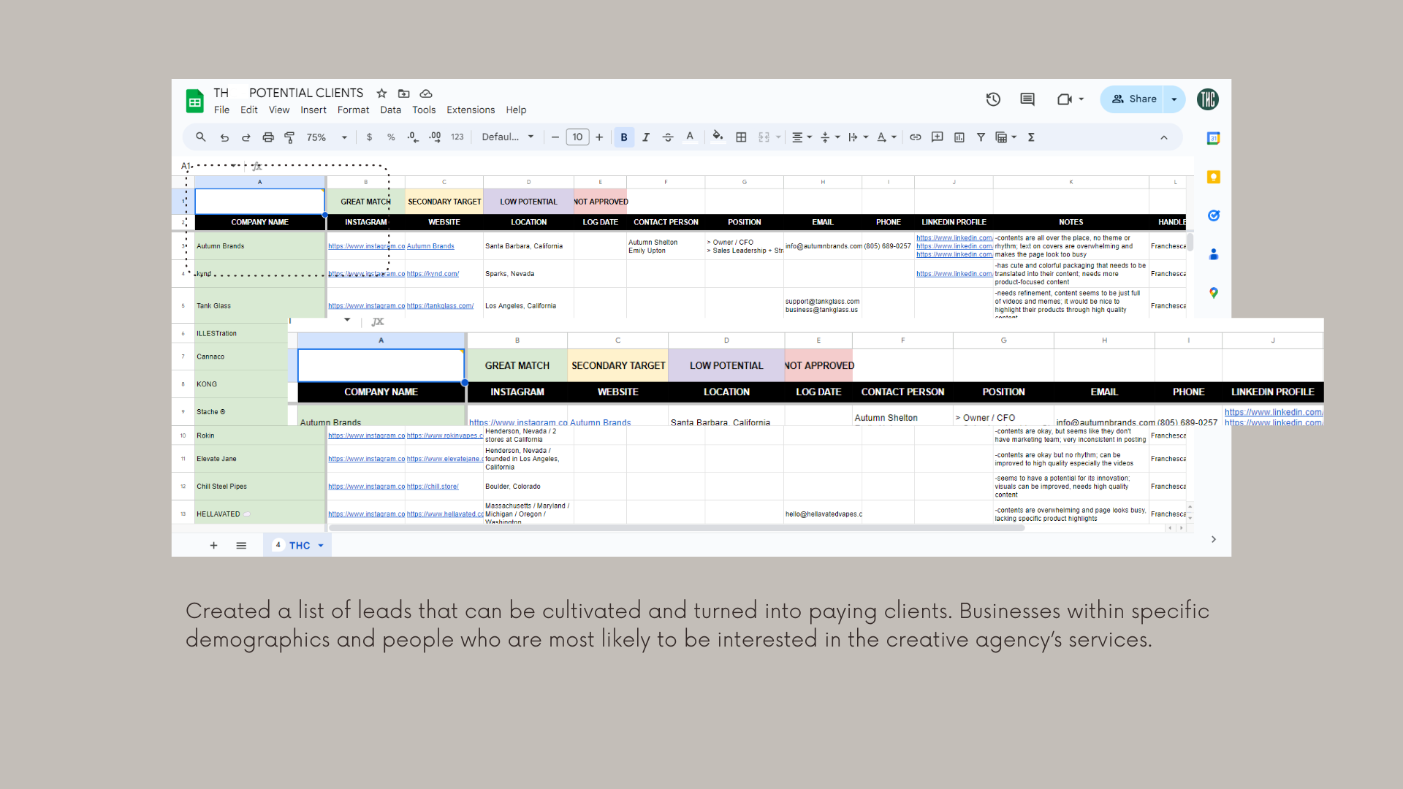Open the kynd.com website link

pos(433,274)
